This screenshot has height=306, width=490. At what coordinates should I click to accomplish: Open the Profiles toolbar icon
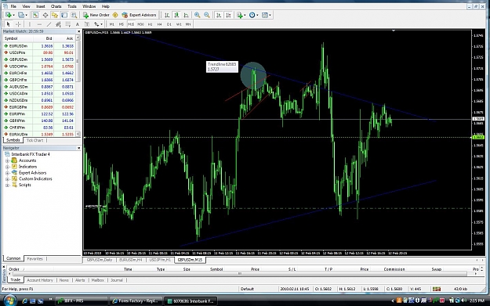(x=21, y=15)
